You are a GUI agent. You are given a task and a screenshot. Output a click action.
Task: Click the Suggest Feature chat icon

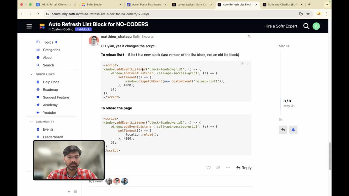[x=38, y=97]
